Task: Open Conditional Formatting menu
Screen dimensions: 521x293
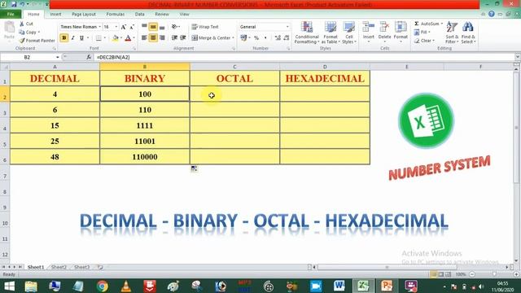Action: [x=307, y=33]
